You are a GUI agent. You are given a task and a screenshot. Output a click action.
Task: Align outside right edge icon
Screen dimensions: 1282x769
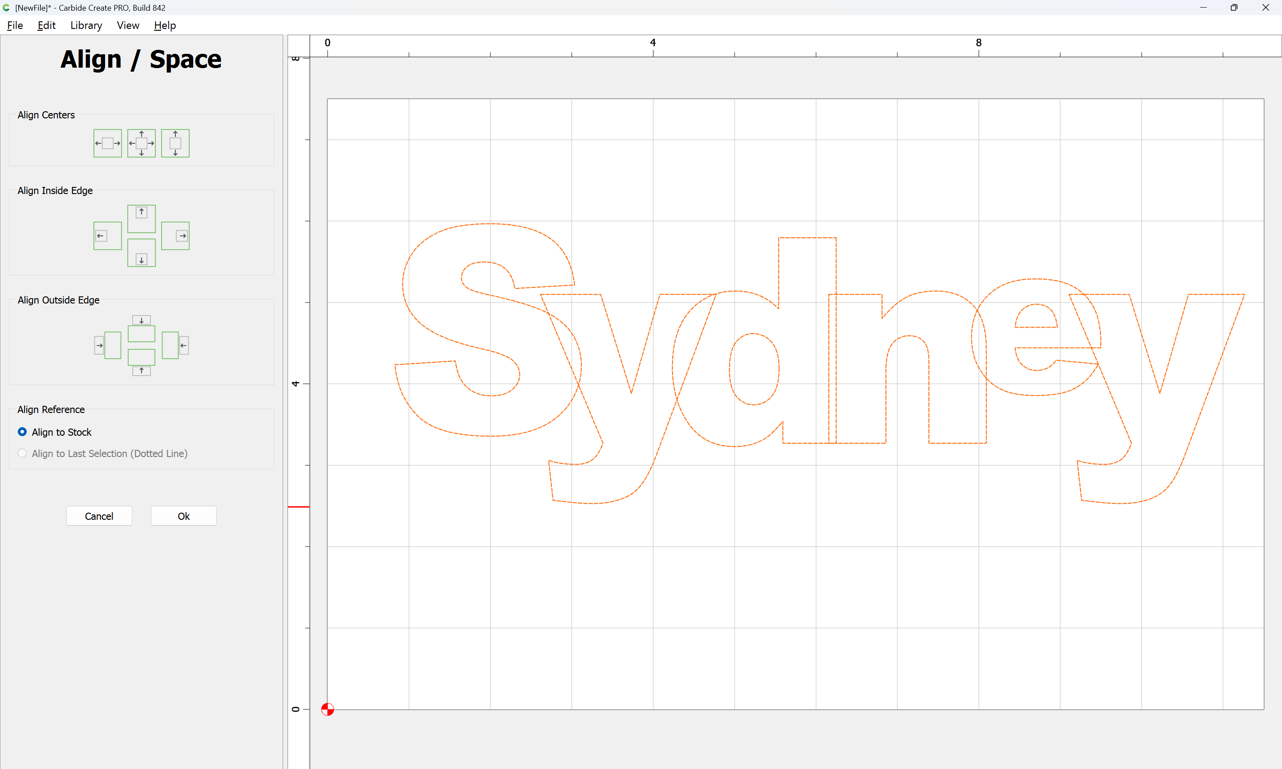click(175, 345)
